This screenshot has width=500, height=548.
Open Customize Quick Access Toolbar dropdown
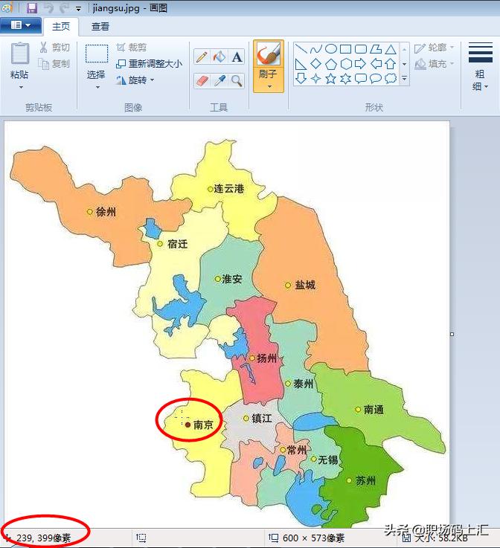(79, 9)
